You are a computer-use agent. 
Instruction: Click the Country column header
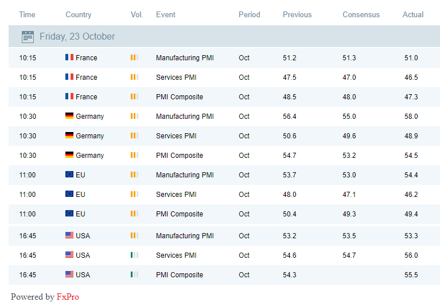pos(78,14)
